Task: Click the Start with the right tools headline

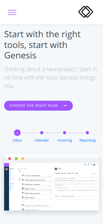Action: point(42,45)
